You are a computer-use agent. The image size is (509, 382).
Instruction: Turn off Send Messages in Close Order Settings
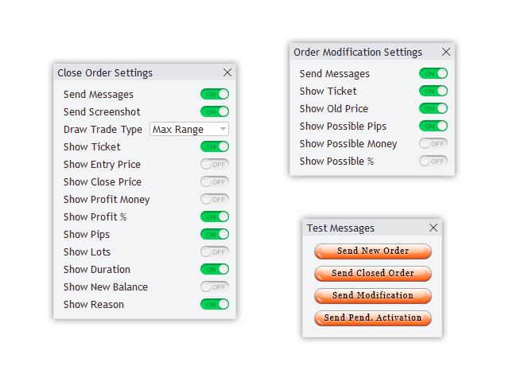tap(215, 94)
